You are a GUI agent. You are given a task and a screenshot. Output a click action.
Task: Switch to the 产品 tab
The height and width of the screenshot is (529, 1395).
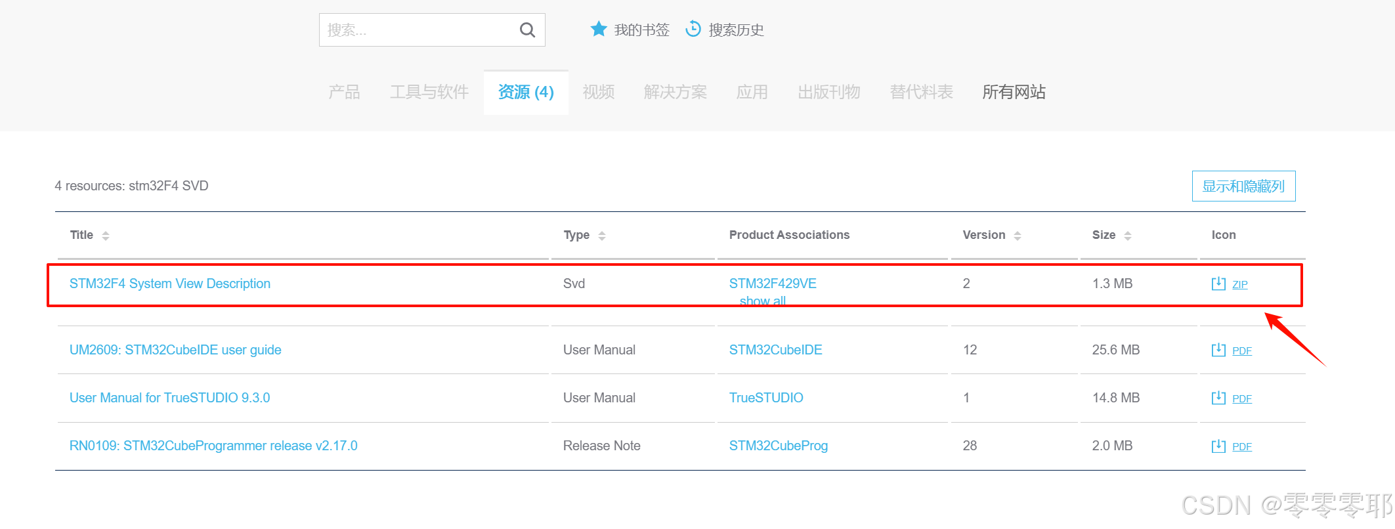pos(344,92)
